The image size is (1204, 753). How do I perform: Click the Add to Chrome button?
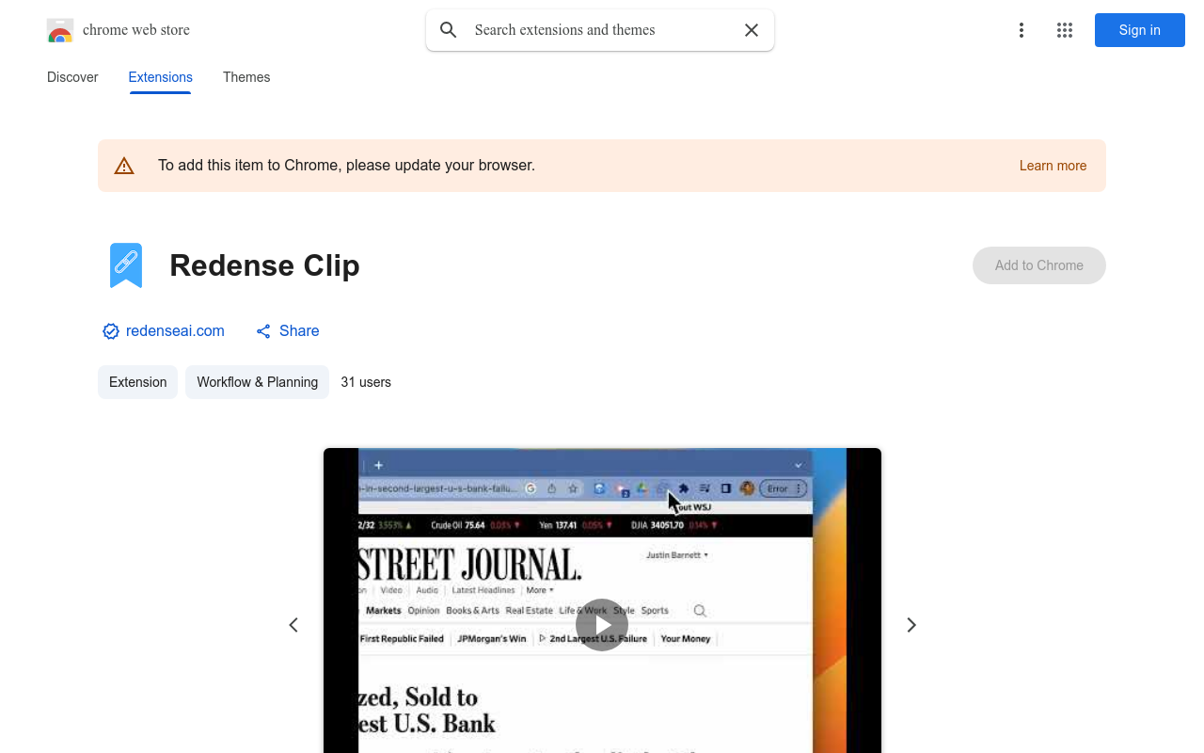[1039, 265]
